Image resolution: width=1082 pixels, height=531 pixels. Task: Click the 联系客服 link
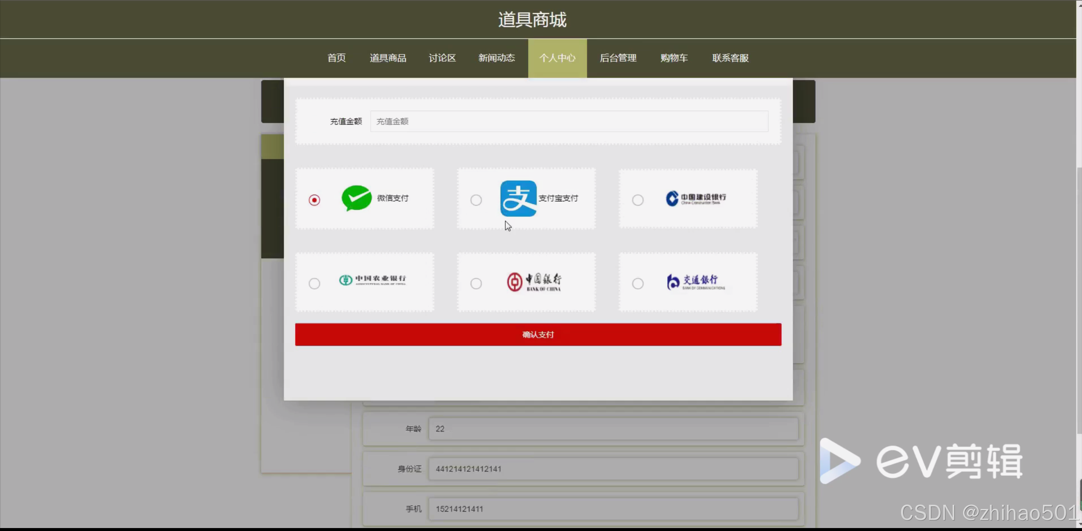coord(730,58)
